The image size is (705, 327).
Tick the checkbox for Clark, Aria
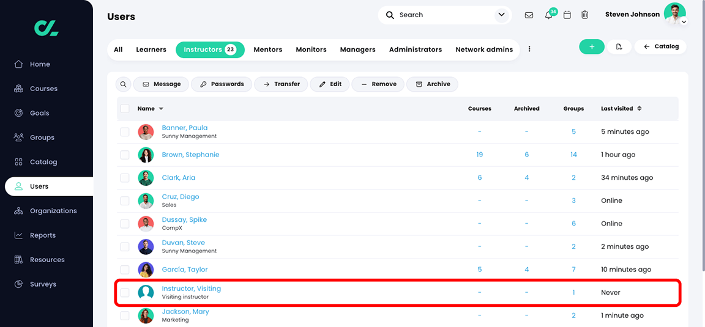pos(125,178)
